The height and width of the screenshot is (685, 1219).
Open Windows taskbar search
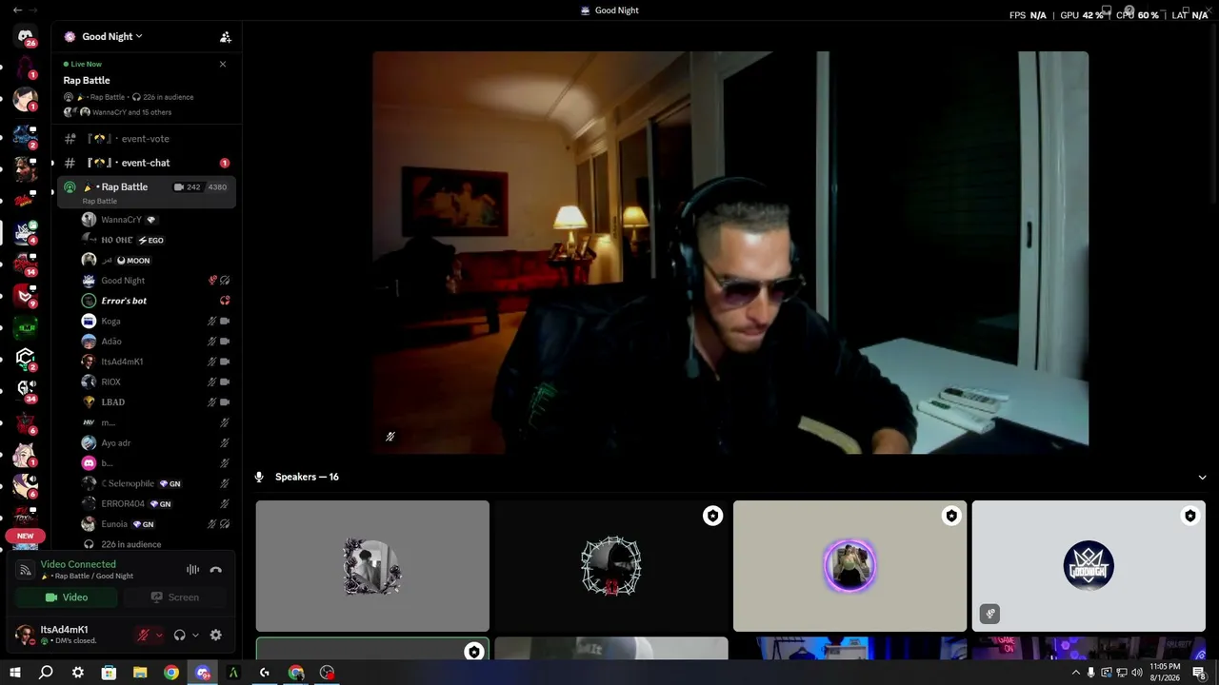[x=46, y=673]
